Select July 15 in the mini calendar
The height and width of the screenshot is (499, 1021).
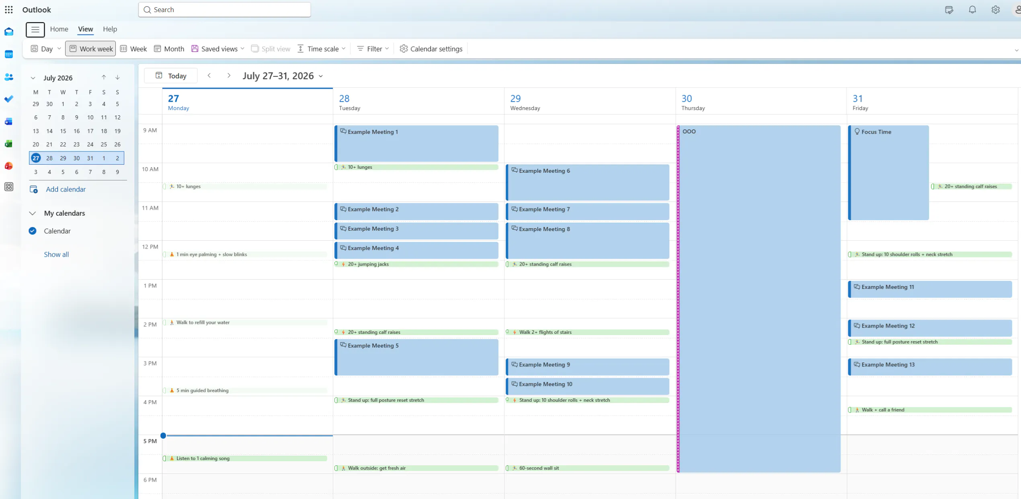[x=63, y=131]
